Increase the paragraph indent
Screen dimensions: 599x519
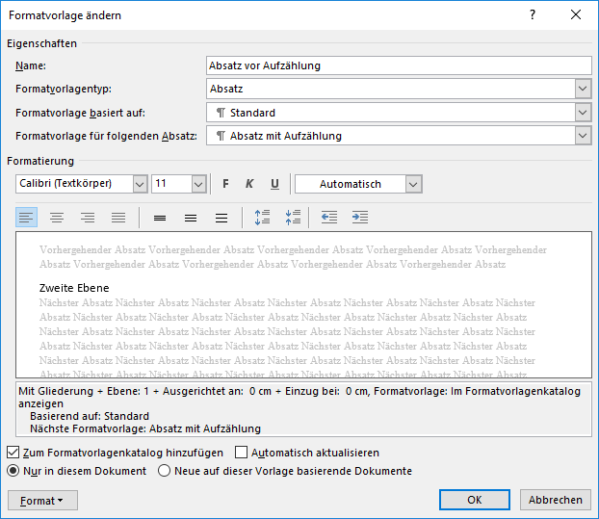tap(360, 218)
